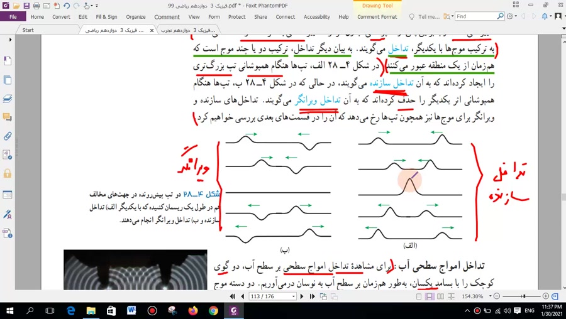Open the Comments panel icon in sidebar
This screenshot has width=566, height=319.
click(7, 117)
